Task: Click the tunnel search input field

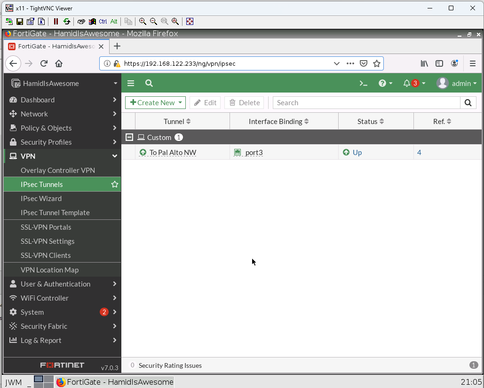Action: [366, 103]
